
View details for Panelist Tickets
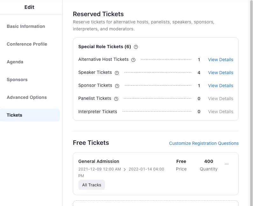point(221,99)
